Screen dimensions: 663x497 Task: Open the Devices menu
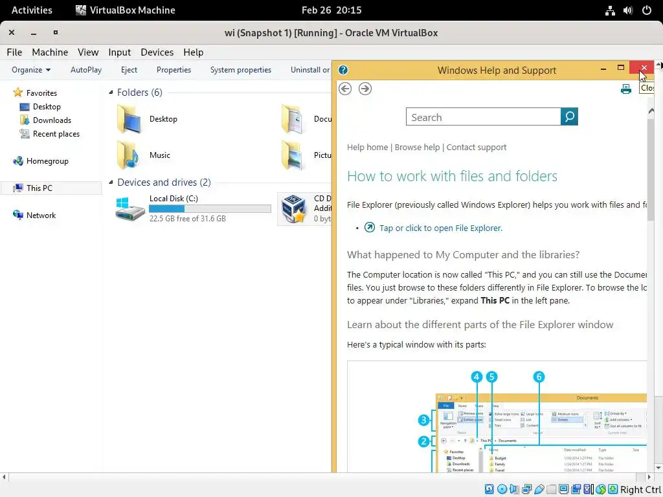(x=157, y=52)
